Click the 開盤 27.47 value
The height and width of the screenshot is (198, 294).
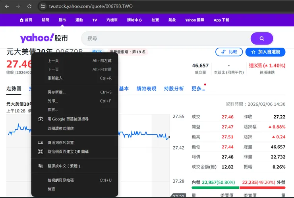coord(227,127)
